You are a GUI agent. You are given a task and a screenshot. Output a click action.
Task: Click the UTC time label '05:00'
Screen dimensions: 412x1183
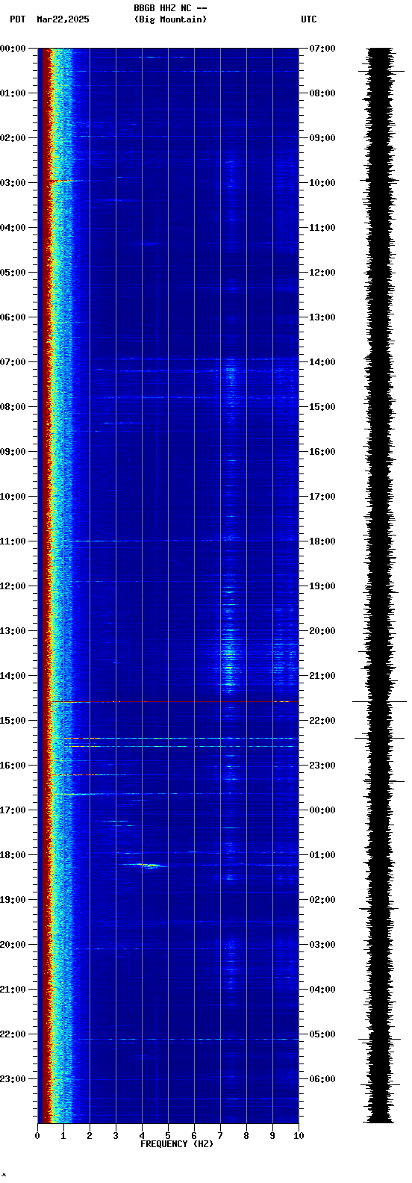[x=322, y=1034]
